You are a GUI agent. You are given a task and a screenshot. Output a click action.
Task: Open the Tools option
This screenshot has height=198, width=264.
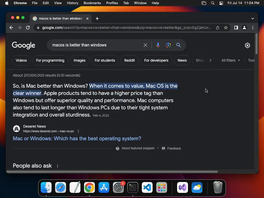(251, 60)
